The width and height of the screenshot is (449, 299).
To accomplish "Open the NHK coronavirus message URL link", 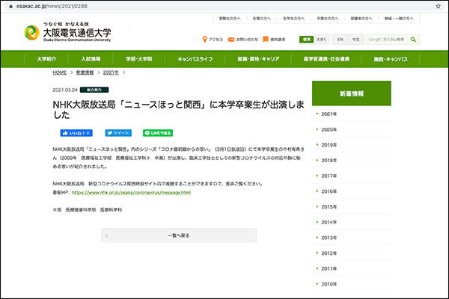I will click(131, 193).
